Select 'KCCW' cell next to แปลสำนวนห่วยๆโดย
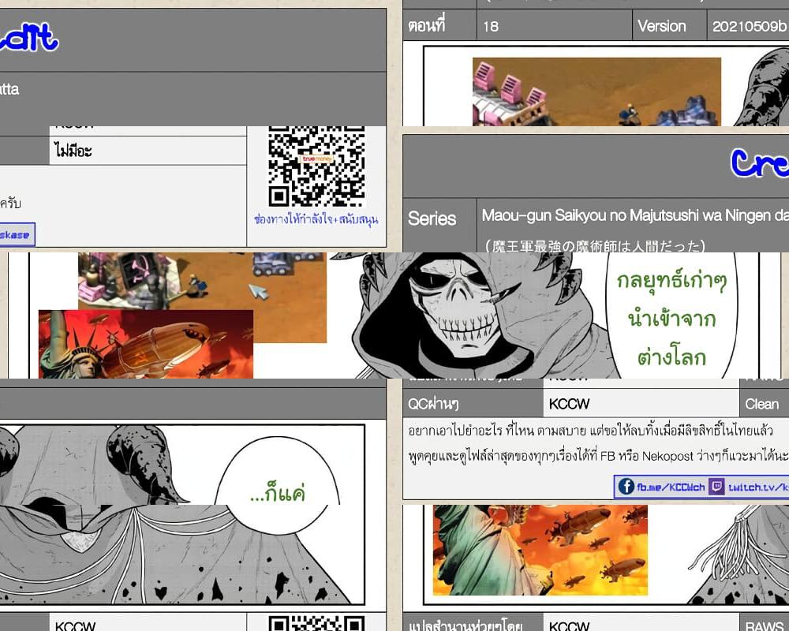The image size is (789, 631). coord(641,623)
